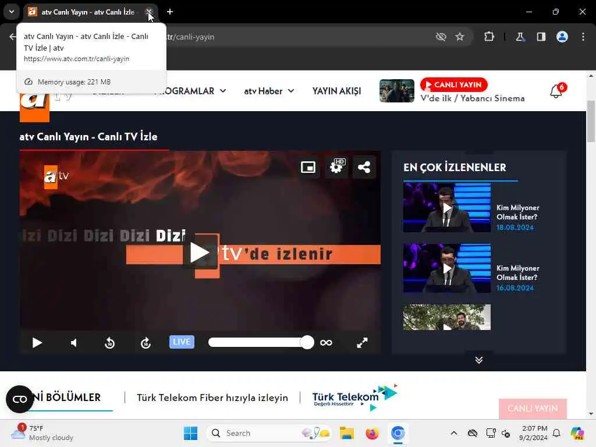
Task: Click the Chromium taskbar icon
Action: click(398, 433)
